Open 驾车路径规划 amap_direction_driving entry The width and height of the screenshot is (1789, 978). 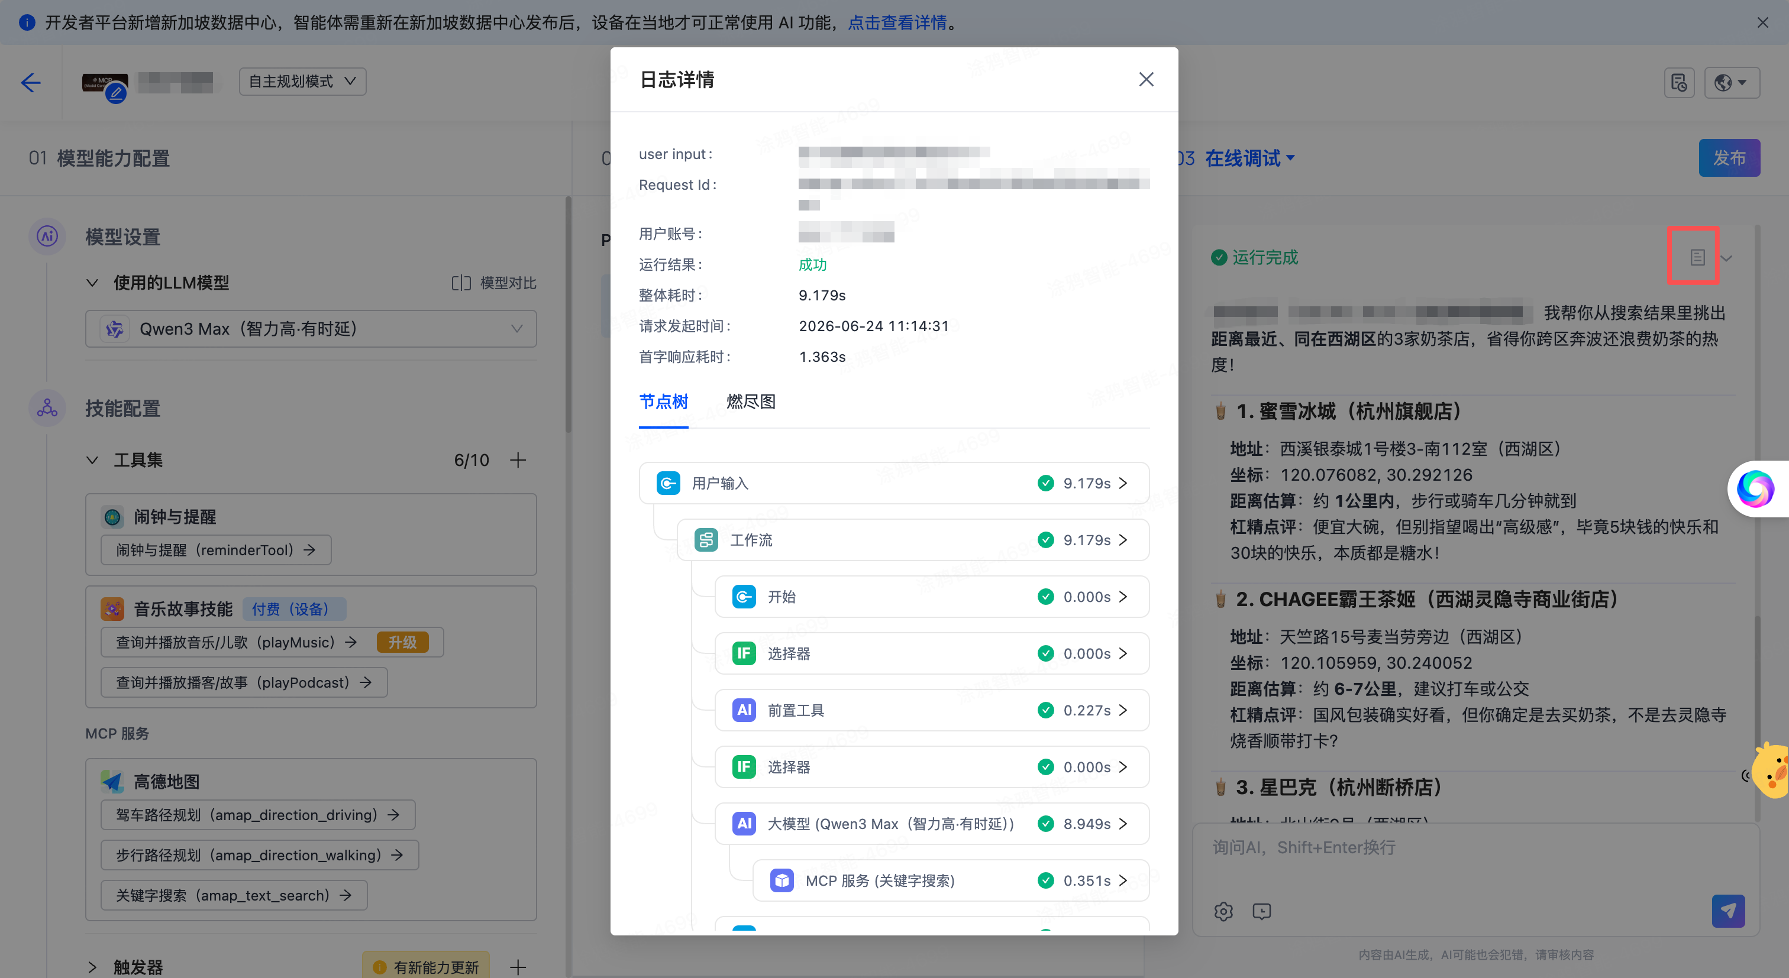[x=258, y=815]
